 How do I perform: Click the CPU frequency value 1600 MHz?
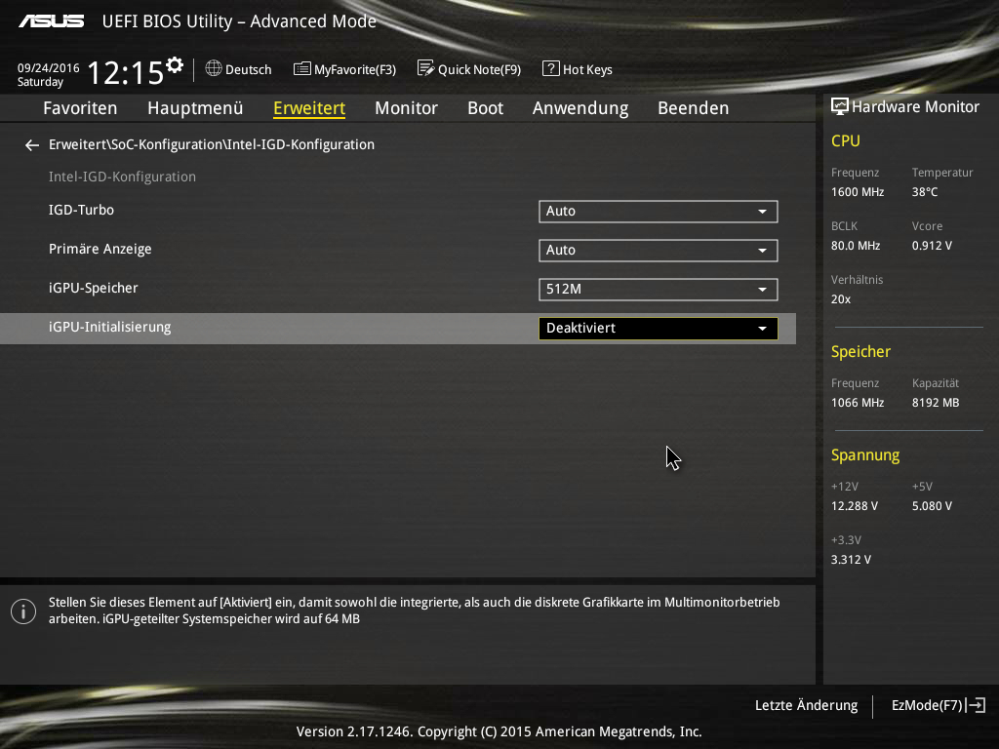858,192
